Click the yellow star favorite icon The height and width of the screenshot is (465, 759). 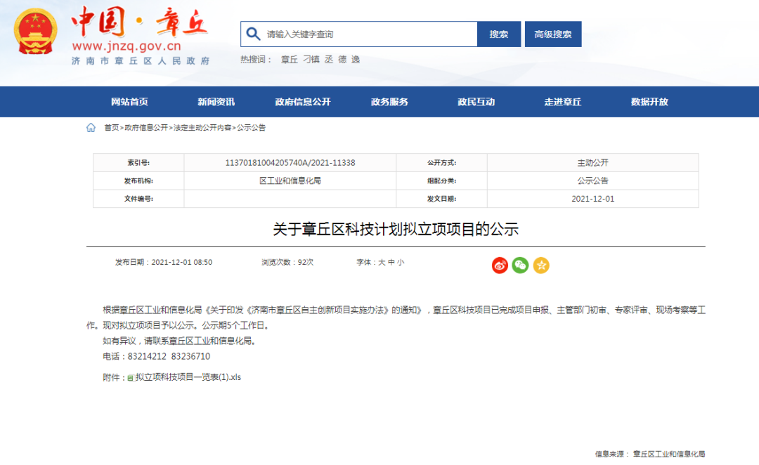(x=541, y=265)
